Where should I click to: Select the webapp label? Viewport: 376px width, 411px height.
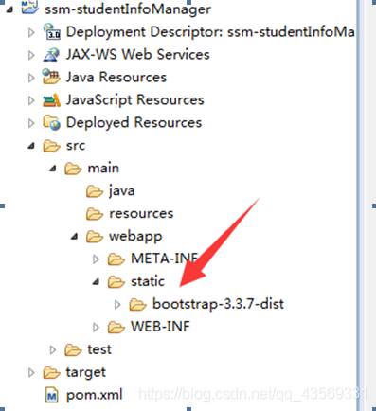pos(135,237)
